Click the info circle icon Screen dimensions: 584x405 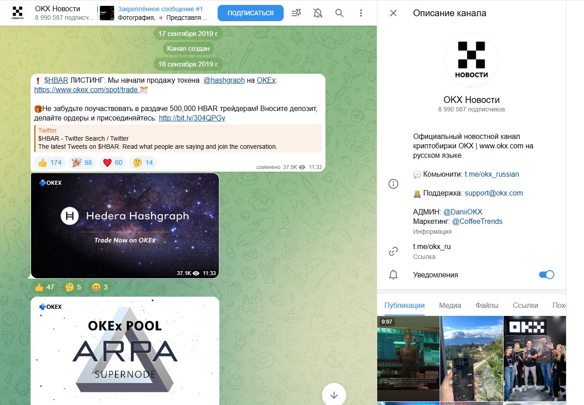[393, 184]
